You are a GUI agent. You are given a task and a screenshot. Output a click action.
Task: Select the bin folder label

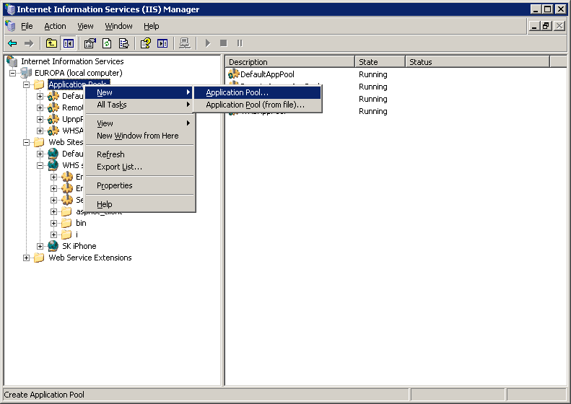pos(81,223)
